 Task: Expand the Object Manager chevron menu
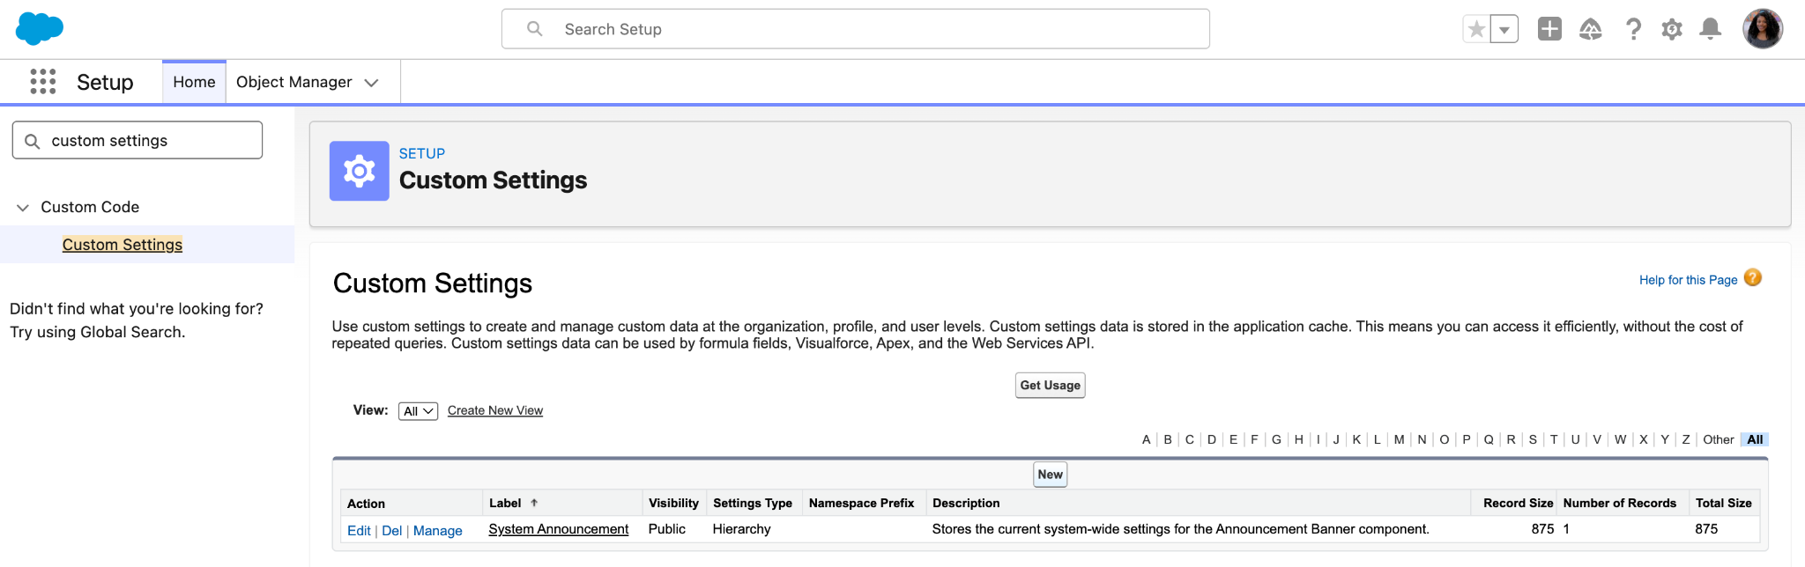tap(372, 83)
